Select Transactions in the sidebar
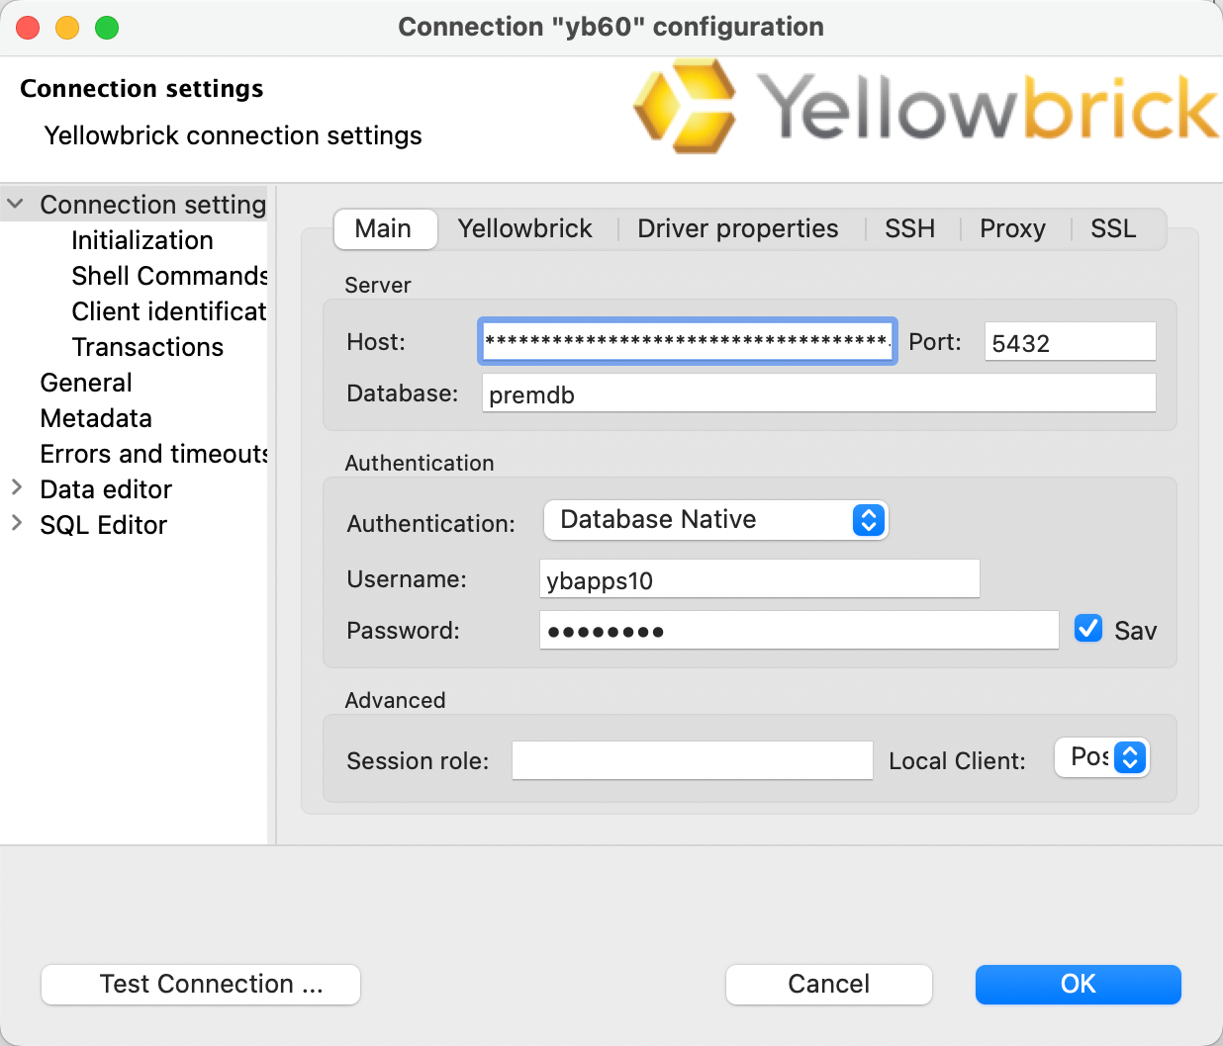The height and width of the screenshot is (1046, 1223). tap(146, 347)
